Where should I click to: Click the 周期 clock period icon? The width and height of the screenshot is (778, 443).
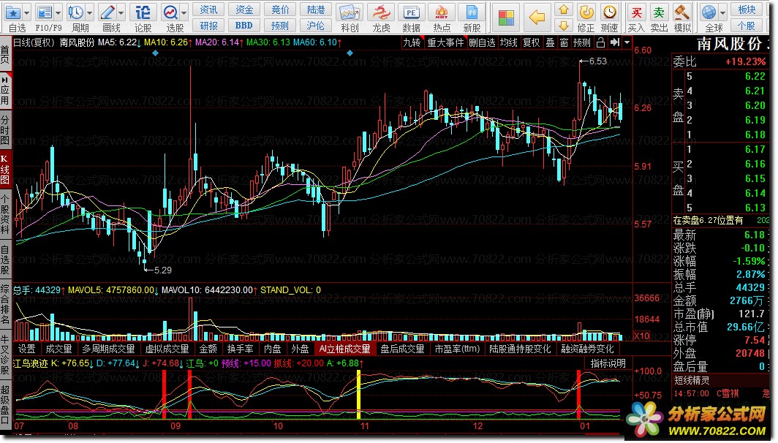(x=76, y=12)
